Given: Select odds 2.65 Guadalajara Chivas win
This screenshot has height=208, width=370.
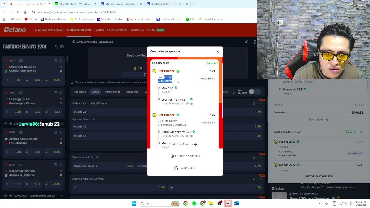Looking at the screenshot, I should click(x=53, y=112).
